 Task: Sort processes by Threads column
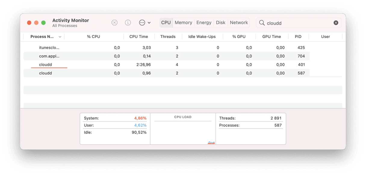click(168, 37)
